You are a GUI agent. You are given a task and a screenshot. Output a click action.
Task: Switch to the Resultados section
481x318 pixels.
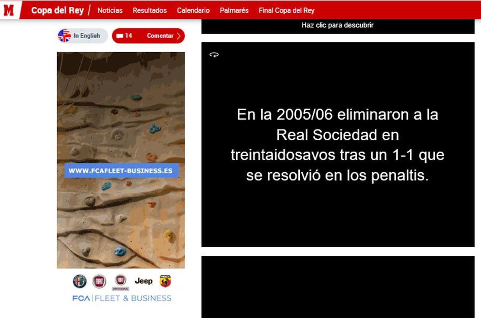pos(149,10)
